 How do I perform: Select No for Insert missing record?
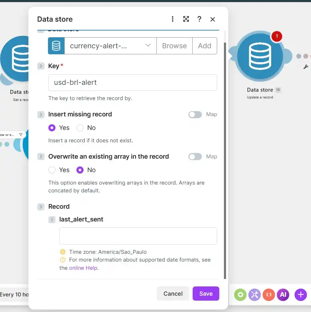pyautogui.click(x=80, y=128)
